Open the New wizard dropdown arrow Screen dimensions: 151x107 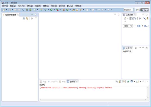[7, 10]
